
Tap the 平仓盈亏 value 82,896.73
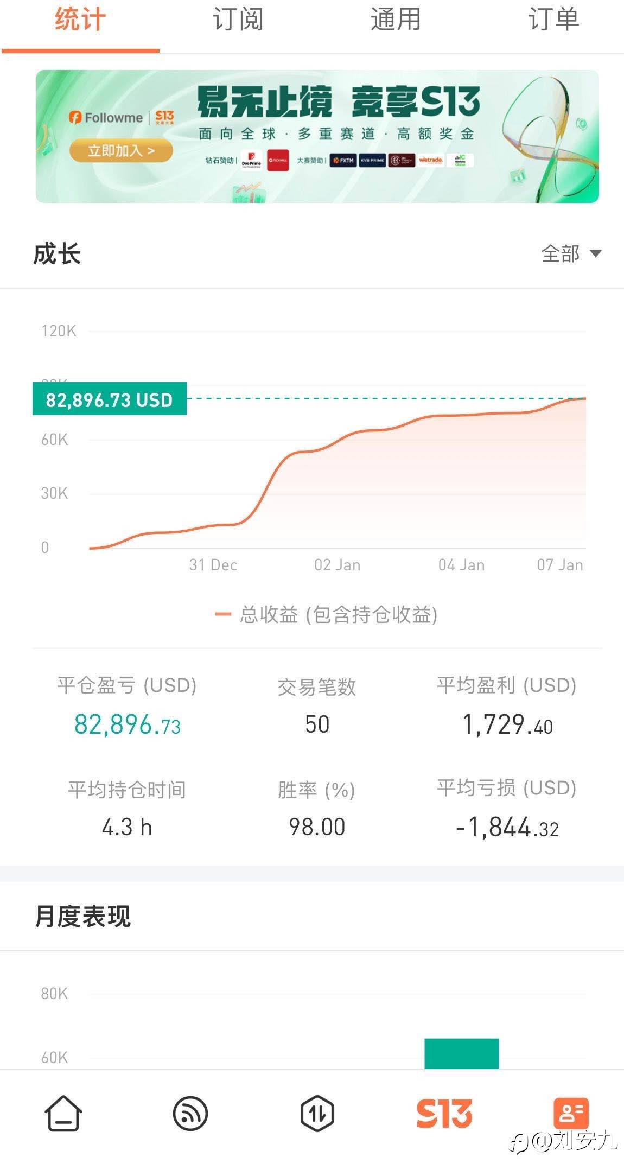click(x=127, y=724)
